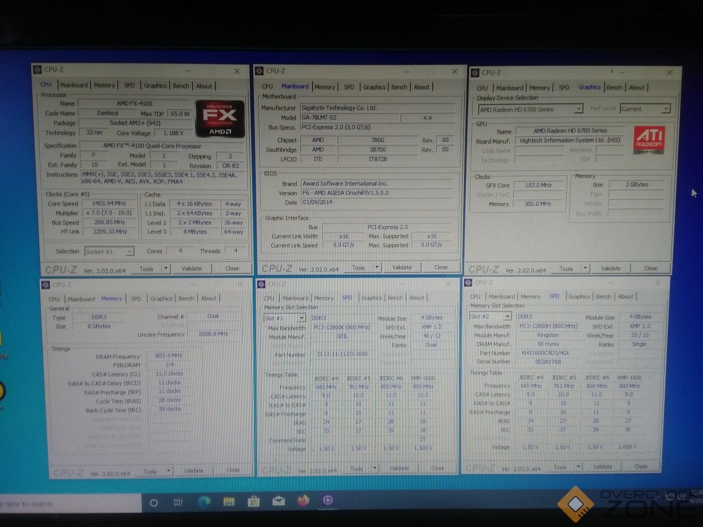This screenshot has width=703, height=527.
Task: Click Close in the motherboard window
Action: (x=441, y=267)
